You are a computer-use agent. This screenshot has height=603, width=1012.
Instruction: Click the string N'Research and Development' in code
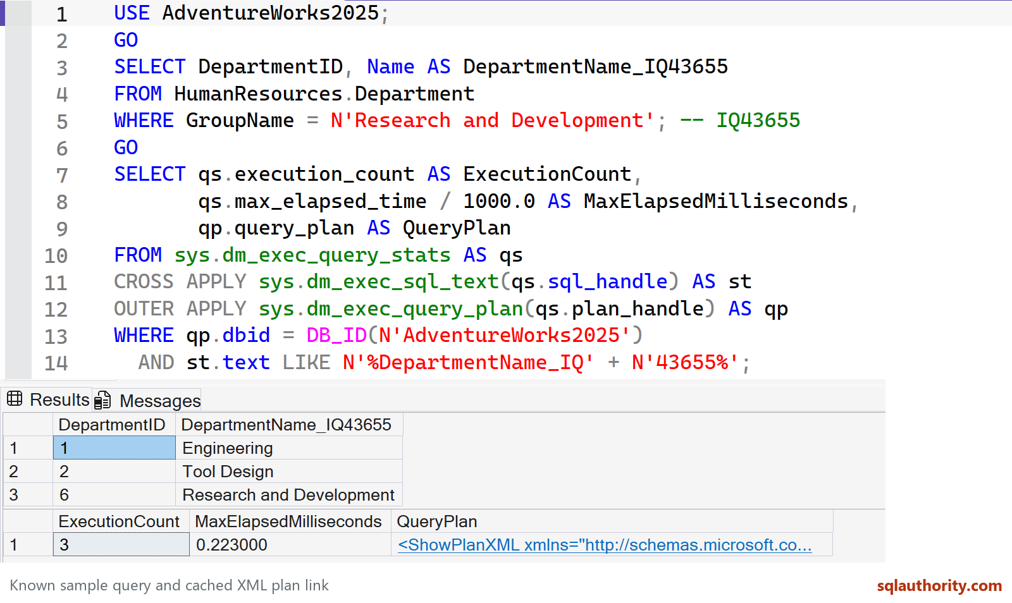[493, 120]
